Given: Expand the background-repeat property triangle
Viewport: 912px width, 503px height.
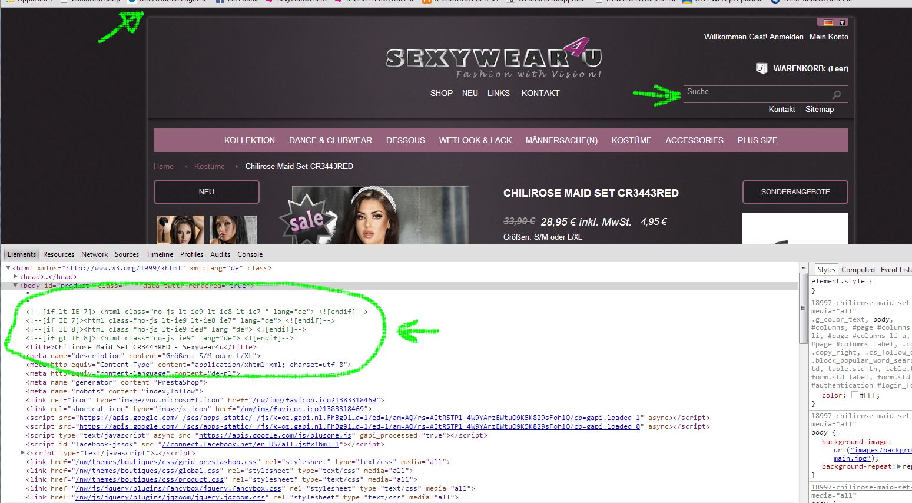Looking at the screenshot, I should [898, 466].
